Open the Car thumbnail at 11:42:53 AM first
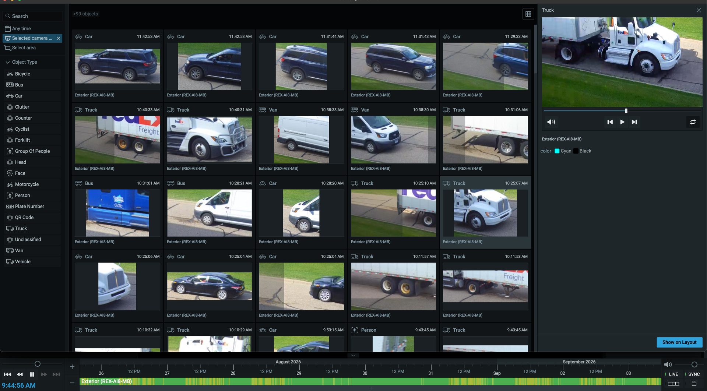This screenshot has height=391, width=707. (x=117, y=66)
